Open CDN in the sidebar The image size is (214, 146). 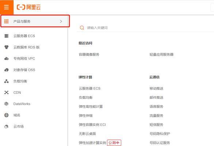17,92
